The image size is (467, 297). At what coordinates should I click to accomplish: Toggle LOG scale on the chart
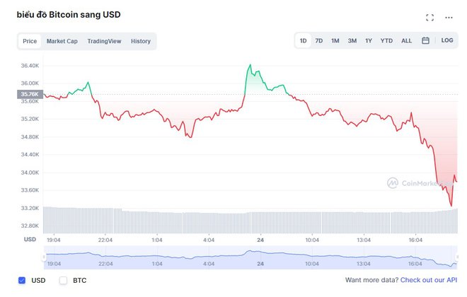point(447,41)
